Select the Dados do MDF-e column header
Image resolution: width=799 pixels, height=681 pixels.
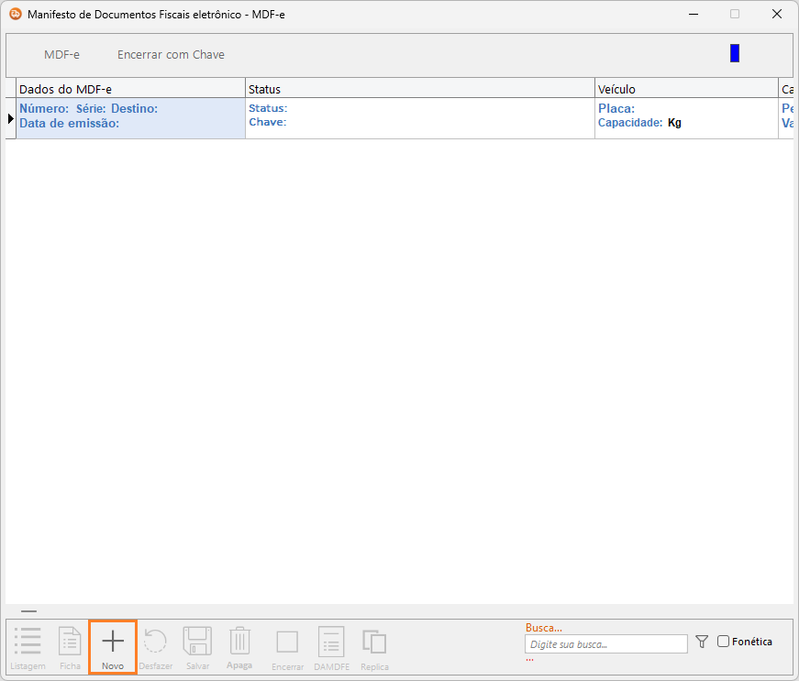click(130, 89)
